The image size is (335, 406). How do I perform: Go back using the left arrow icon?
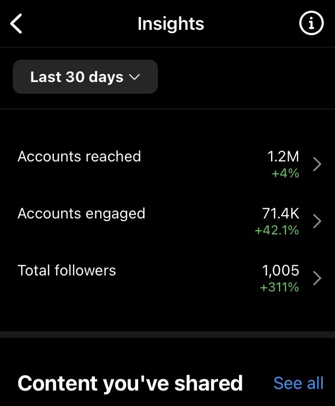click(x=16, y=23)
